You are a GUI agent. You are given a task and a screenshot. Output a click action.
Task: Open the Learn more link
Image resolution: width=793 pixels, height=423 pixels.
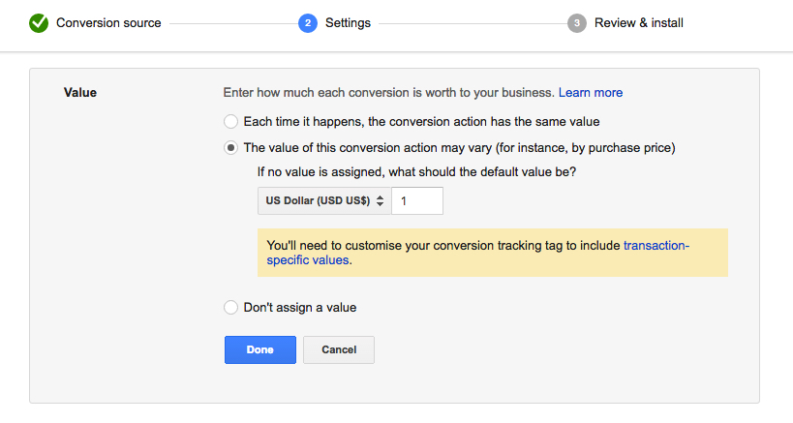591,93
